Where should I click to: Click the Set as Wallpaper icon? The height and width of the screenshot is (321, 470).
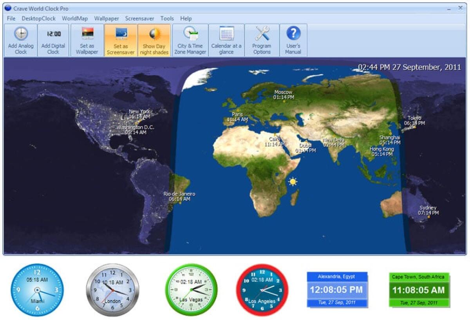coord(87,39)
